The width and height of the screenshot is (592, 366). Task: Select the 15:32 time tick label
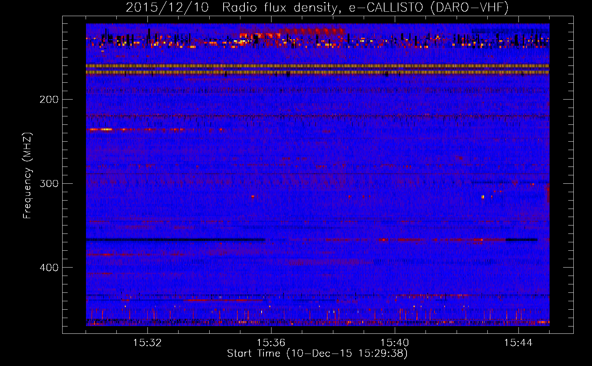(x=147, y=343)
